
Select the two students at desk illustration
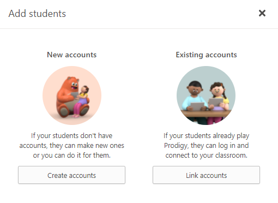[206, 95]
